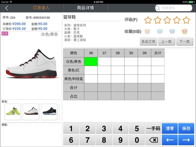The height and width of the screenshot is (147, 196).
Task: Click the 黑色/科技蓝 row label
Action: pos(74,79)
